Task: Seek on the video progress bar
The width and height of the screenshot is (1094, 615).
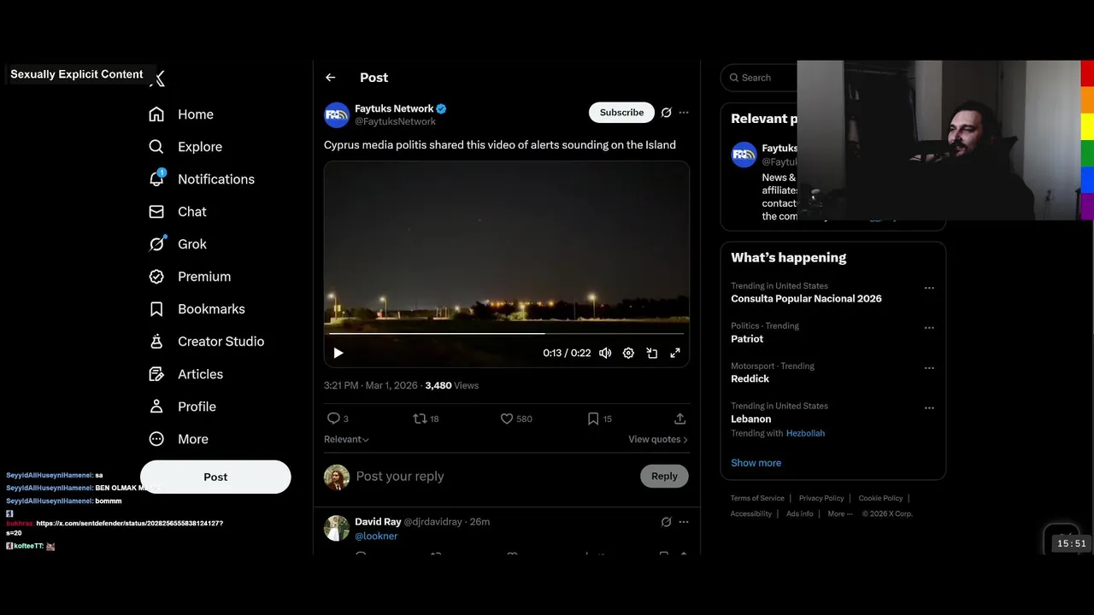Action: click(x=506, y=333)
